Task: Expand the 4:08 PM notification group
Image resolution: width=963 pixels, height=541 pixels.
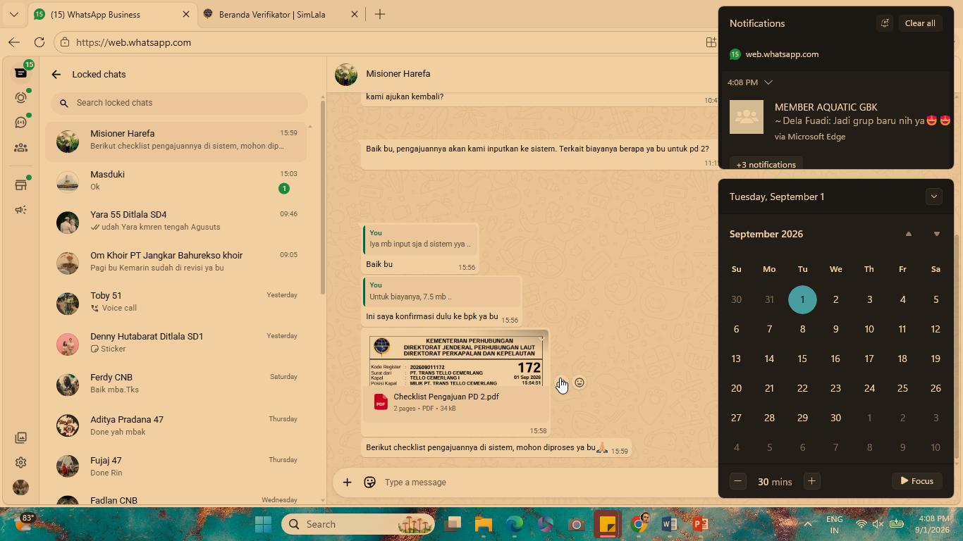Action: (768, 82)
